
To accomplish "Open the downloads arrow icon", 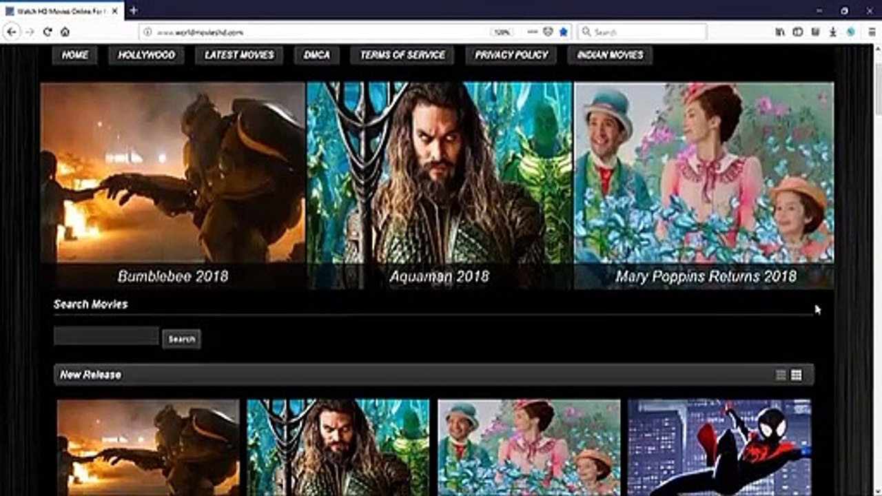I will tap(833, 32).
